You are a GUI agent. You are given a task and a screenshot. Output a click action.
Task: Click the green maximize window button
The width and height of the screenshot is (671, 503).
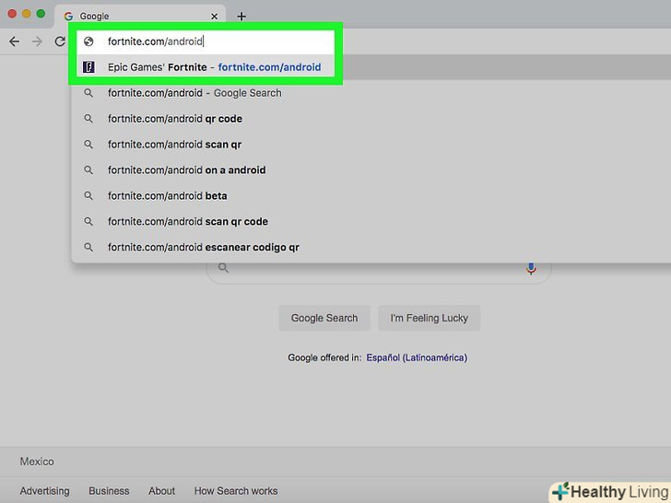tap(41, 14)
